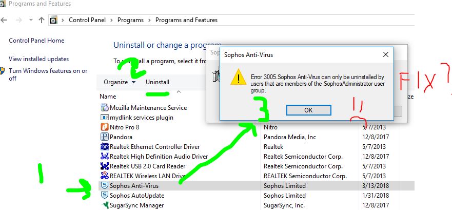Click Sophos AutoUpdate shield icon
452x210 pixels.
(104, 195)
